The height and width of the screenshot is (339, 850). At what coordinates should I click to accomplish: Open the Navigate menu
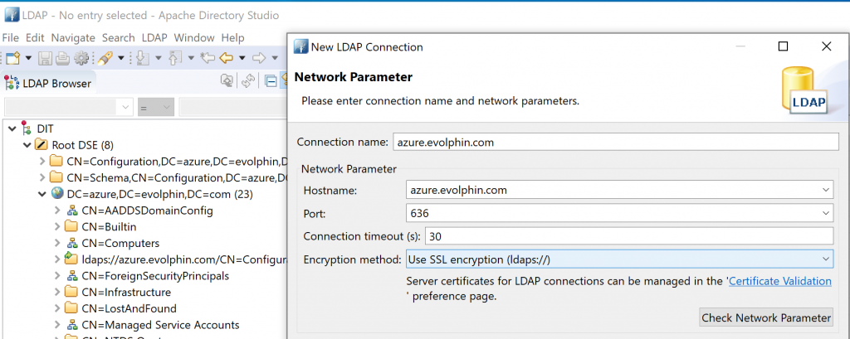(73, 37)
